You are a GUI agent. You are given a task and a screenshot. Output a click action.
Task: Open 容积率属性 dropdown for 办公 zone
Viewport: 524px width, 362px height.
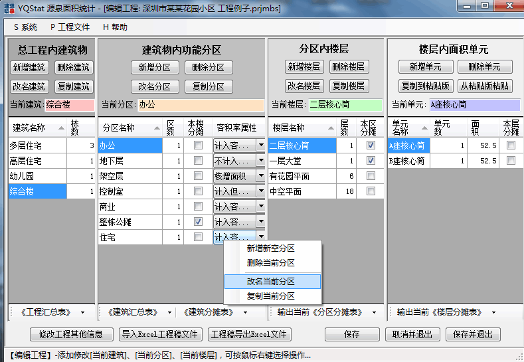pos(261,145)
